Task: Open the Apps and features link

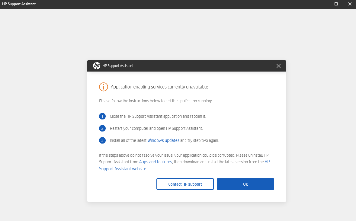Action: click(x=156, y=162)
